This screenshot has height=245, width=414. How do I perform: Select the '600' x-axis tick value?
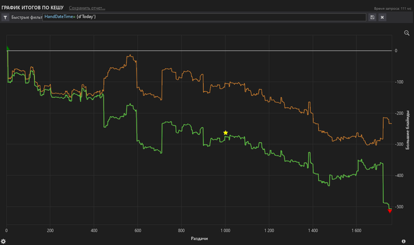138,230
